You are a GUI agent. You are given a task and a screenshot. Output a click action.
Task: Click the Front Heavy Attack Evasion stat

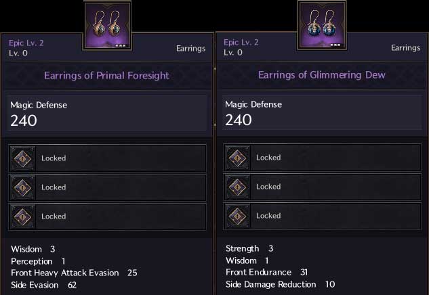point(74,273)
